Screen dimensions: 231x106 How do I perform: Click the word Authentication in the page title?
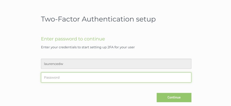(x=108, y=19)
